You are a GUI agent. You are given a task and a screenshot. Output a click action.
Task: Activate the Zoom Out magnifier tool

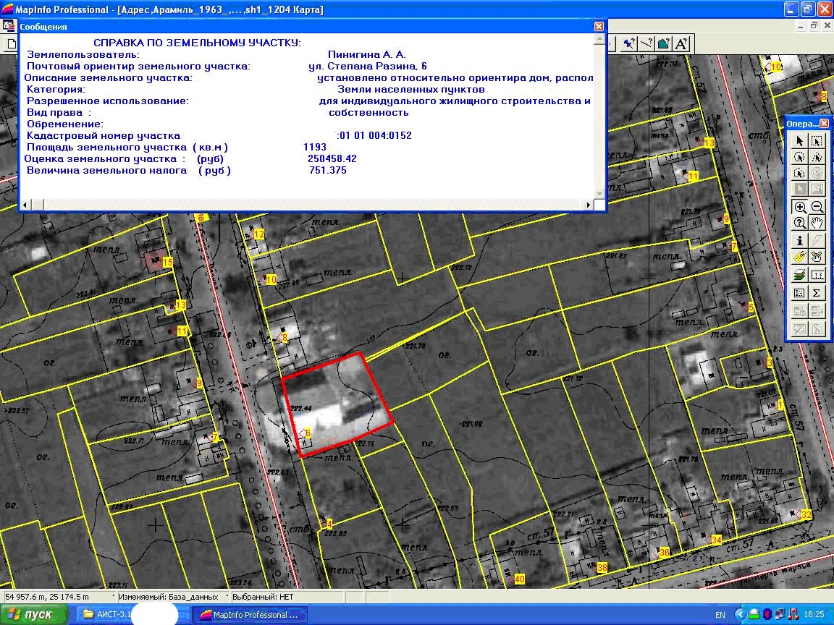(x=817, y=207)
